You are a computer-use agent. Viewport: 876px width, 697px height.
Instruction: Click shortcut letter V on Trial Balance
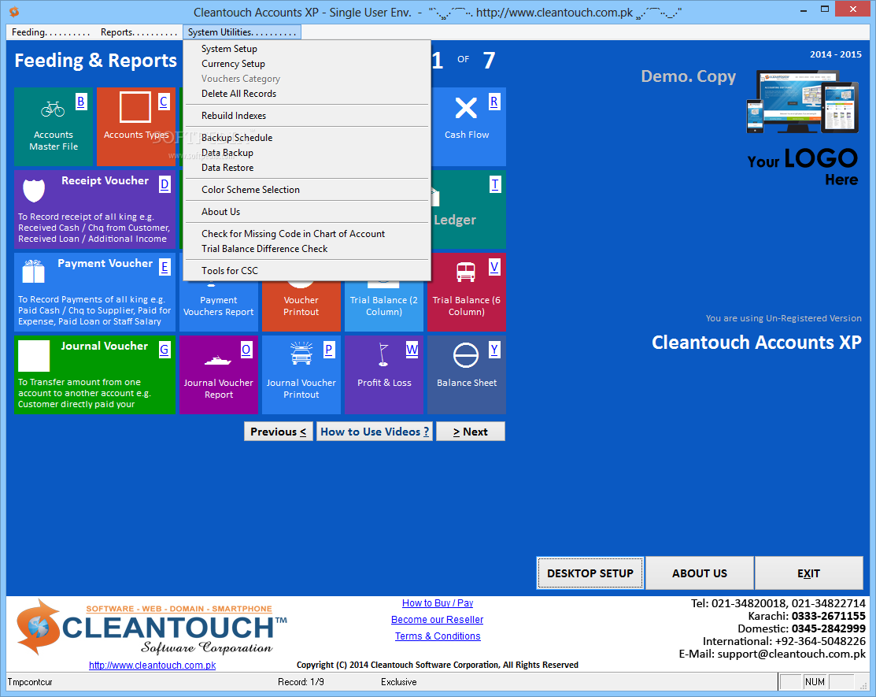coord(494,267)
